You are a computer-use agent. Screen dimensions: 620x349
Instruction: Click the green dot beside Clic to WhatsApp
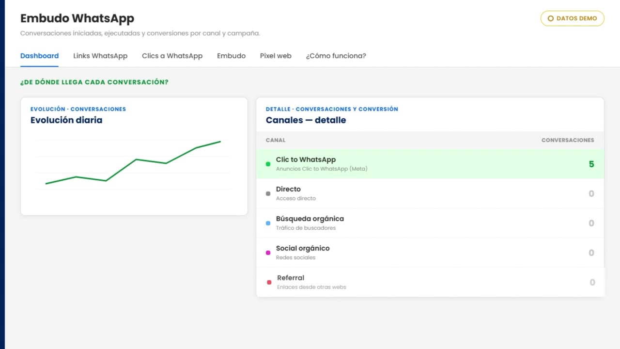tap(268, 164)
